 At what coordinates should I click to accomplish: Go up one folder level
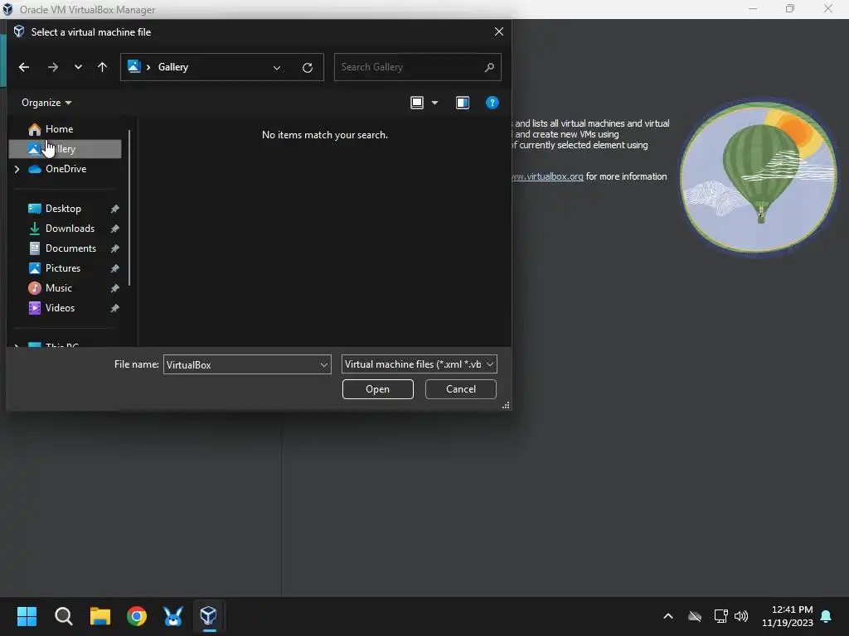point(102,67)
